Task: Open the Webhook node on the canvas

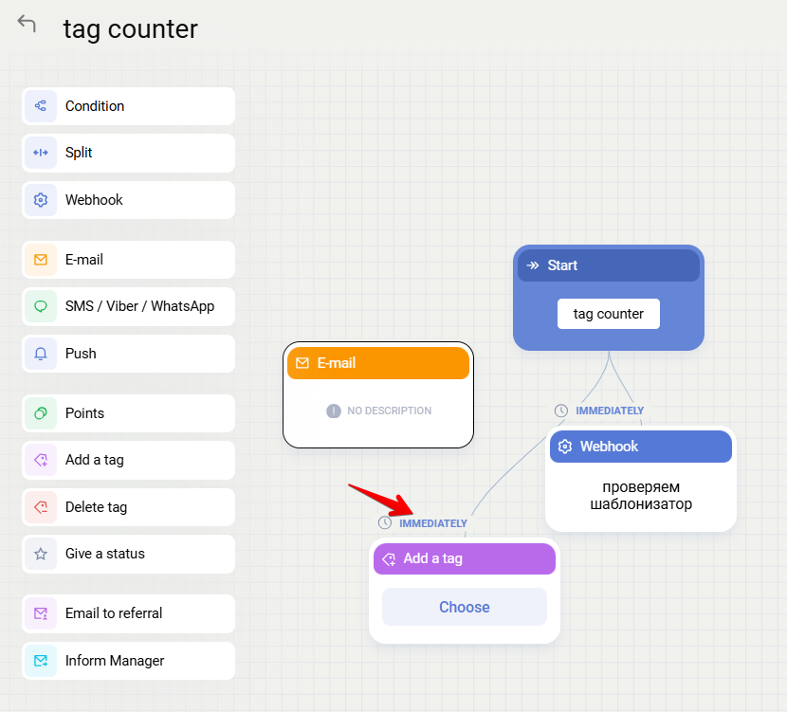Action: tap(640, 447)
